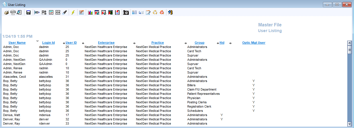Click the lined list icon in toolbar
Viewport: 354px width, 128px height.
pos(51,12)
